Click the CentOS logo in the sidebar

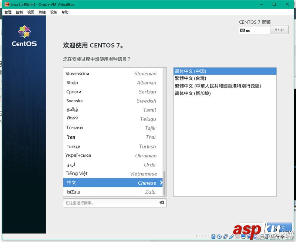coord(24,36)
